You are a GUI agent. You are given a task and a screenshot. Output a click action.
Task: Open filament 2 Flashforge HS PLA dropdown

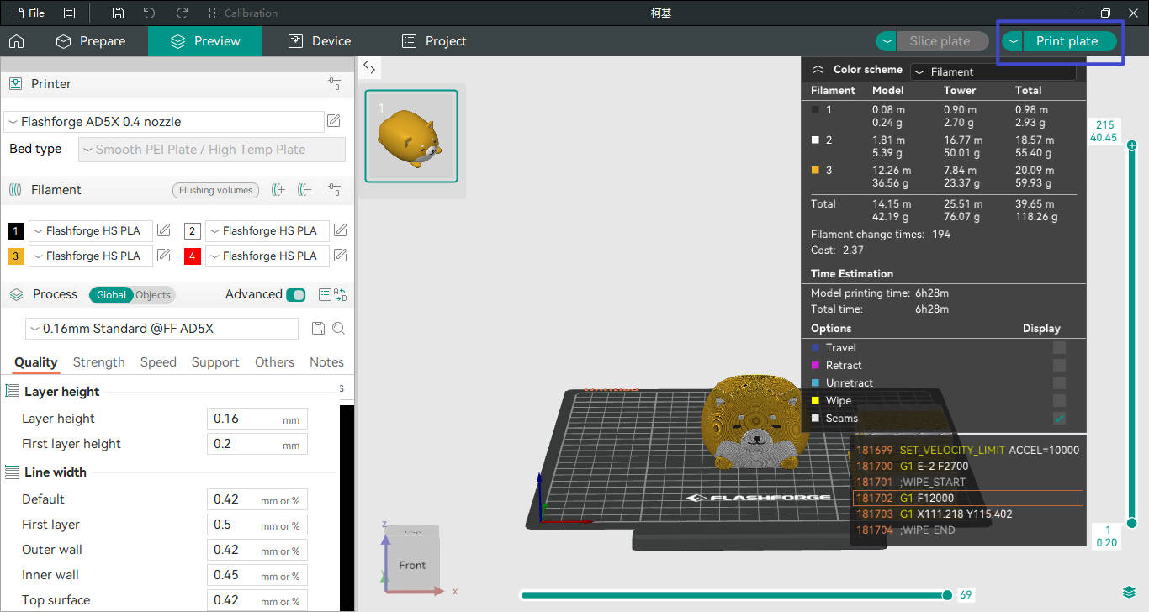tap(267, 231)
